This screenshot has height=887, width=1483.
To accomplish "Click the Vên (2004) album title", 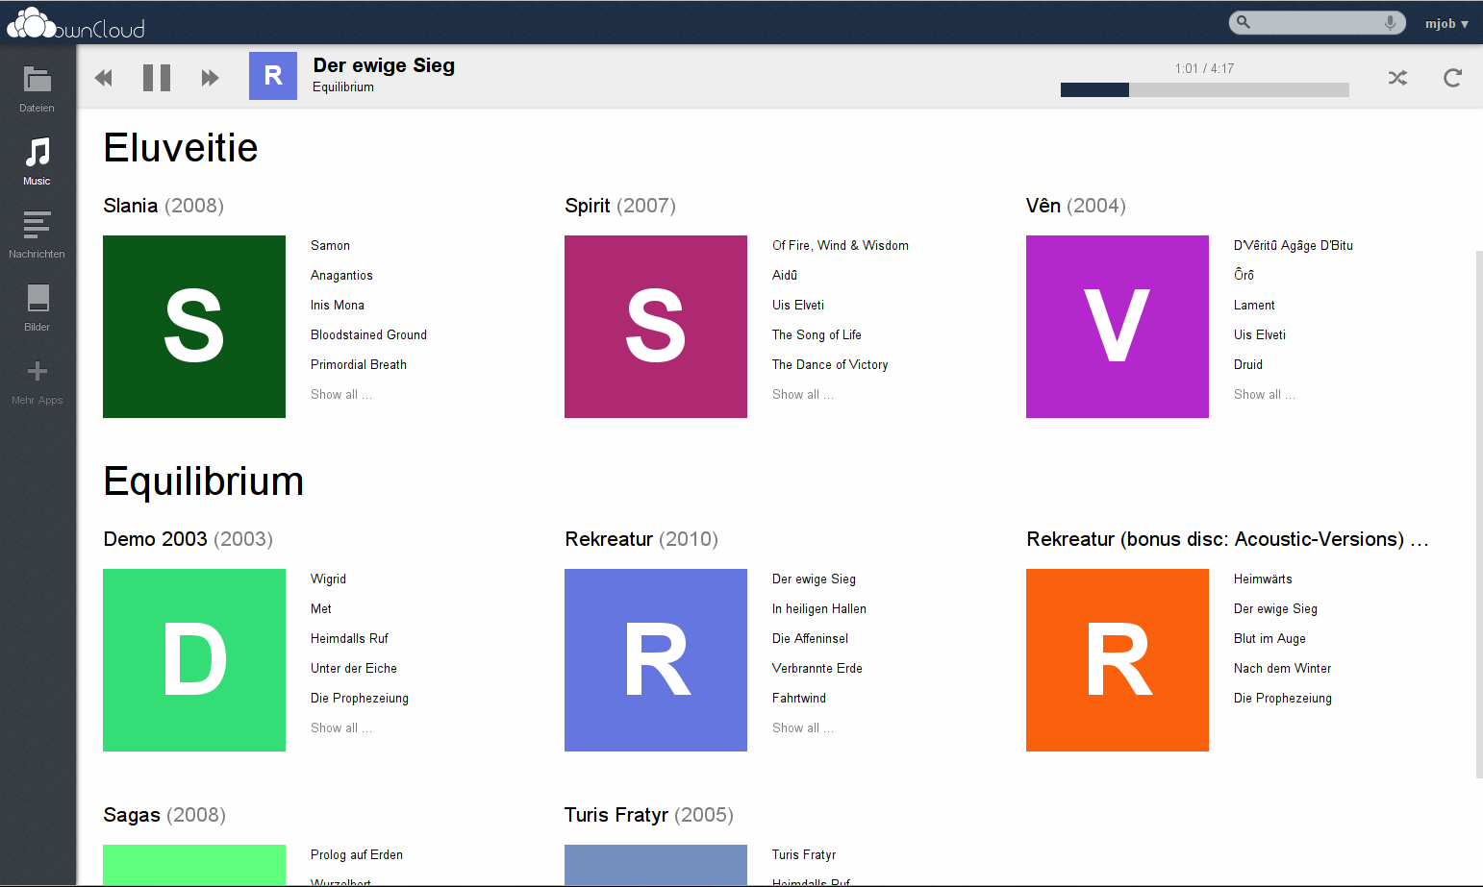I will click(x=1076, y=206).
